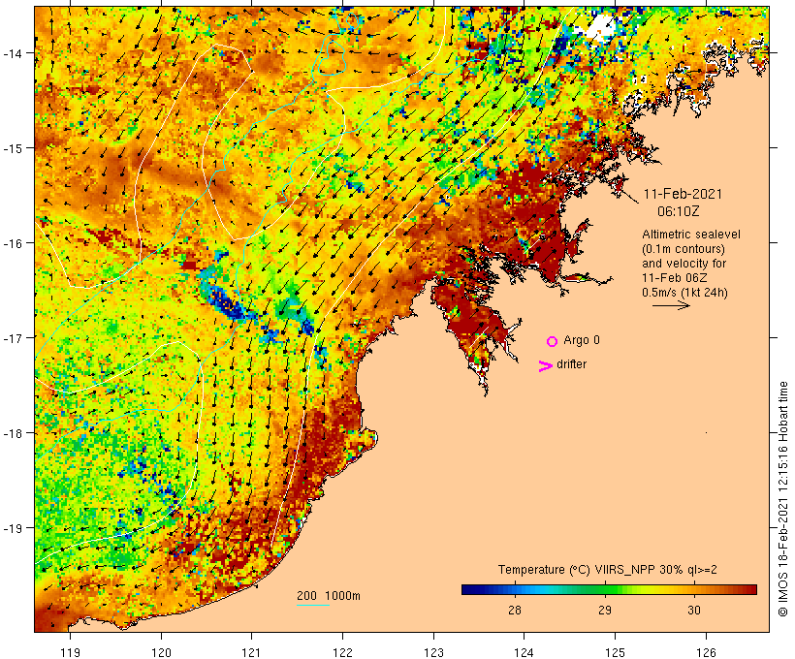Click longitude label 120 on the axis
The image size is (795, 659).
point(161,652)
